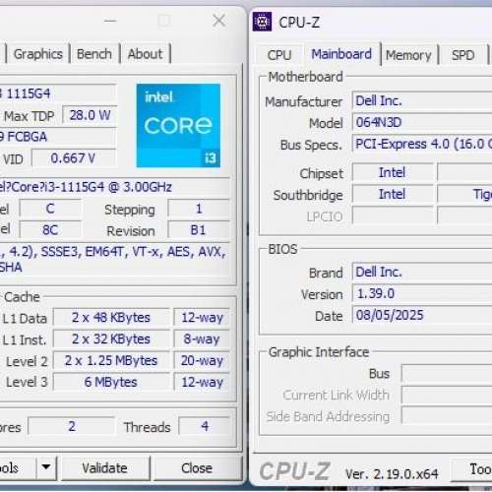Click the Intel Core i3 logo
This screenshot has width=492, height=492.
point(178,125)
